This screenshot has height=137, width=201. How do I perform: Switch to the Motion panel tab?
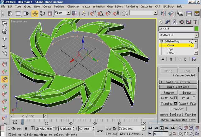[x=181, y=22]
